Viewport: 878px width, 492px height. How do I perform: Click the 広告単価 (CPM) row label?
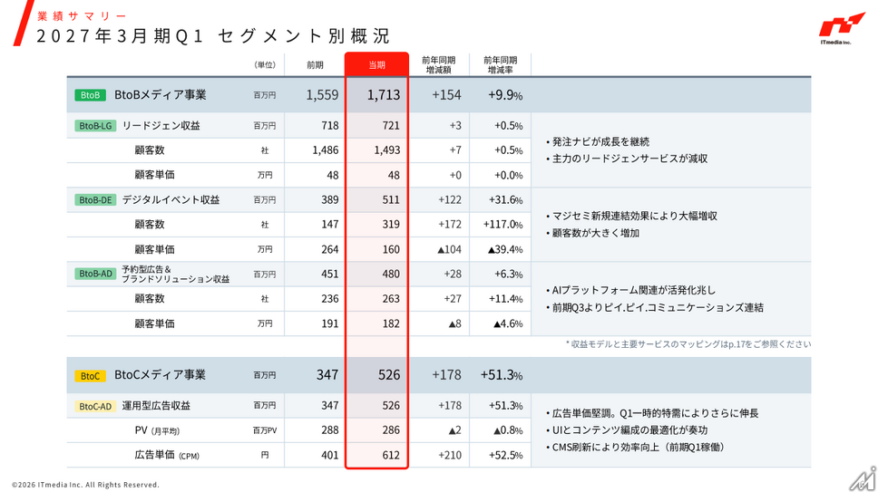coord(167,455)
